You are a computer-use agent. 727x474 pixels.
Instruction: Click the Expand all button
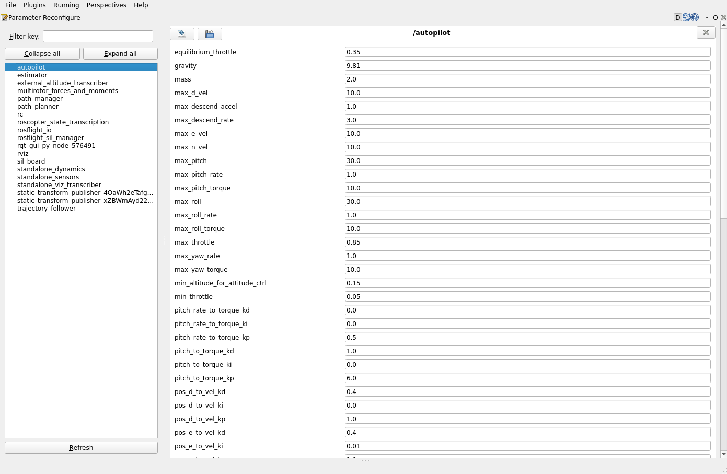point(120,53)
